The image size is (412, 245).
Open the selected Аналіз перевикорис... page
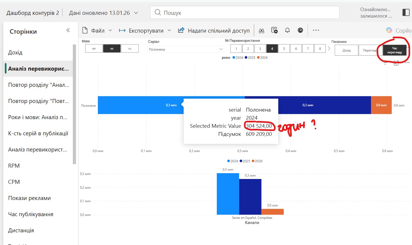pyautogui.click(x=38, y=69)
